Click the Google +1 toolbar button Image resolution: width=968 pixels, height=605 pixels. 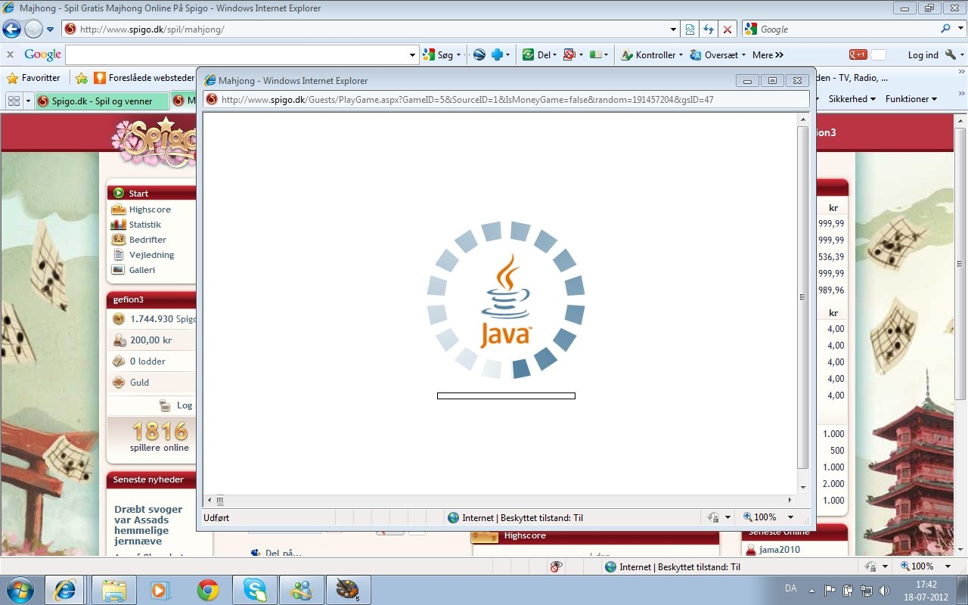(x=858, y=54)
